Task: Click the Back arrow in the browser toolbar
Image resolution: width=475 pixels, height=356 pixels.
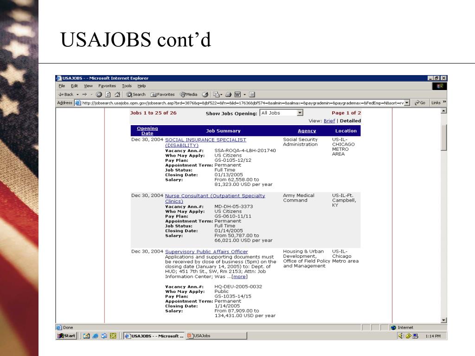Action: point(66,95)
